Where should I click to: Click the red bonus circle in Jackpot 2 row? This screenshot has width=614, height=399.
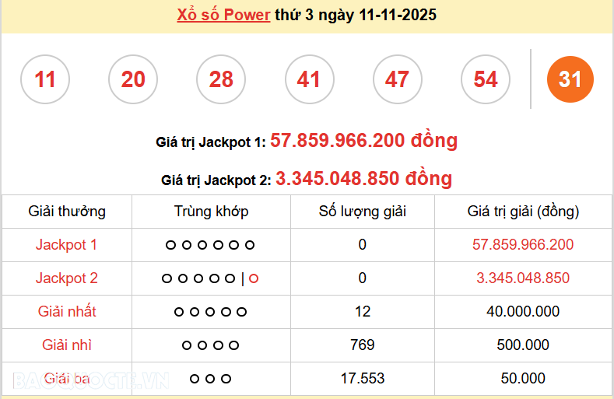(254, 278)
